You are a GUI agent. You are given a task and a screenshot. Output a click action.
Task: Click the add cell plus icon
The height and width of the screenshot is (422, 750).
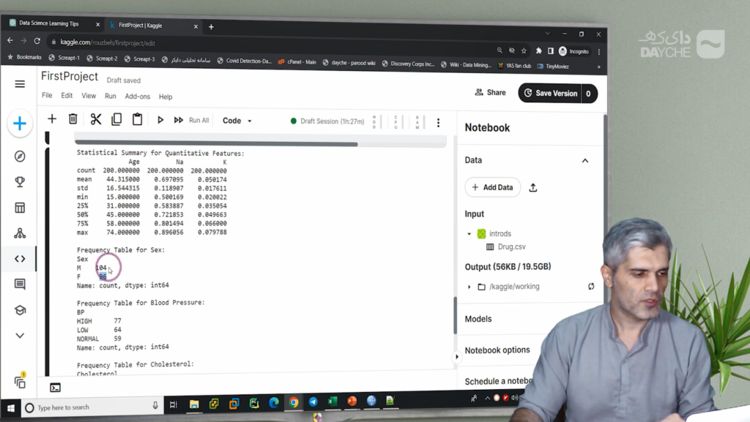point(52,119)
